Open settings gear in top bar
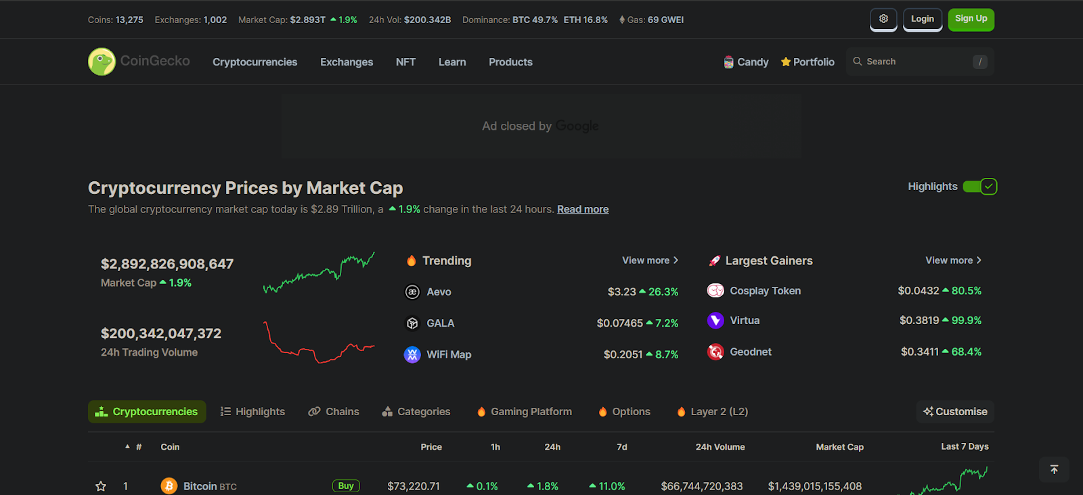The width and height of the screenshot is (1083, 495). 883,19
